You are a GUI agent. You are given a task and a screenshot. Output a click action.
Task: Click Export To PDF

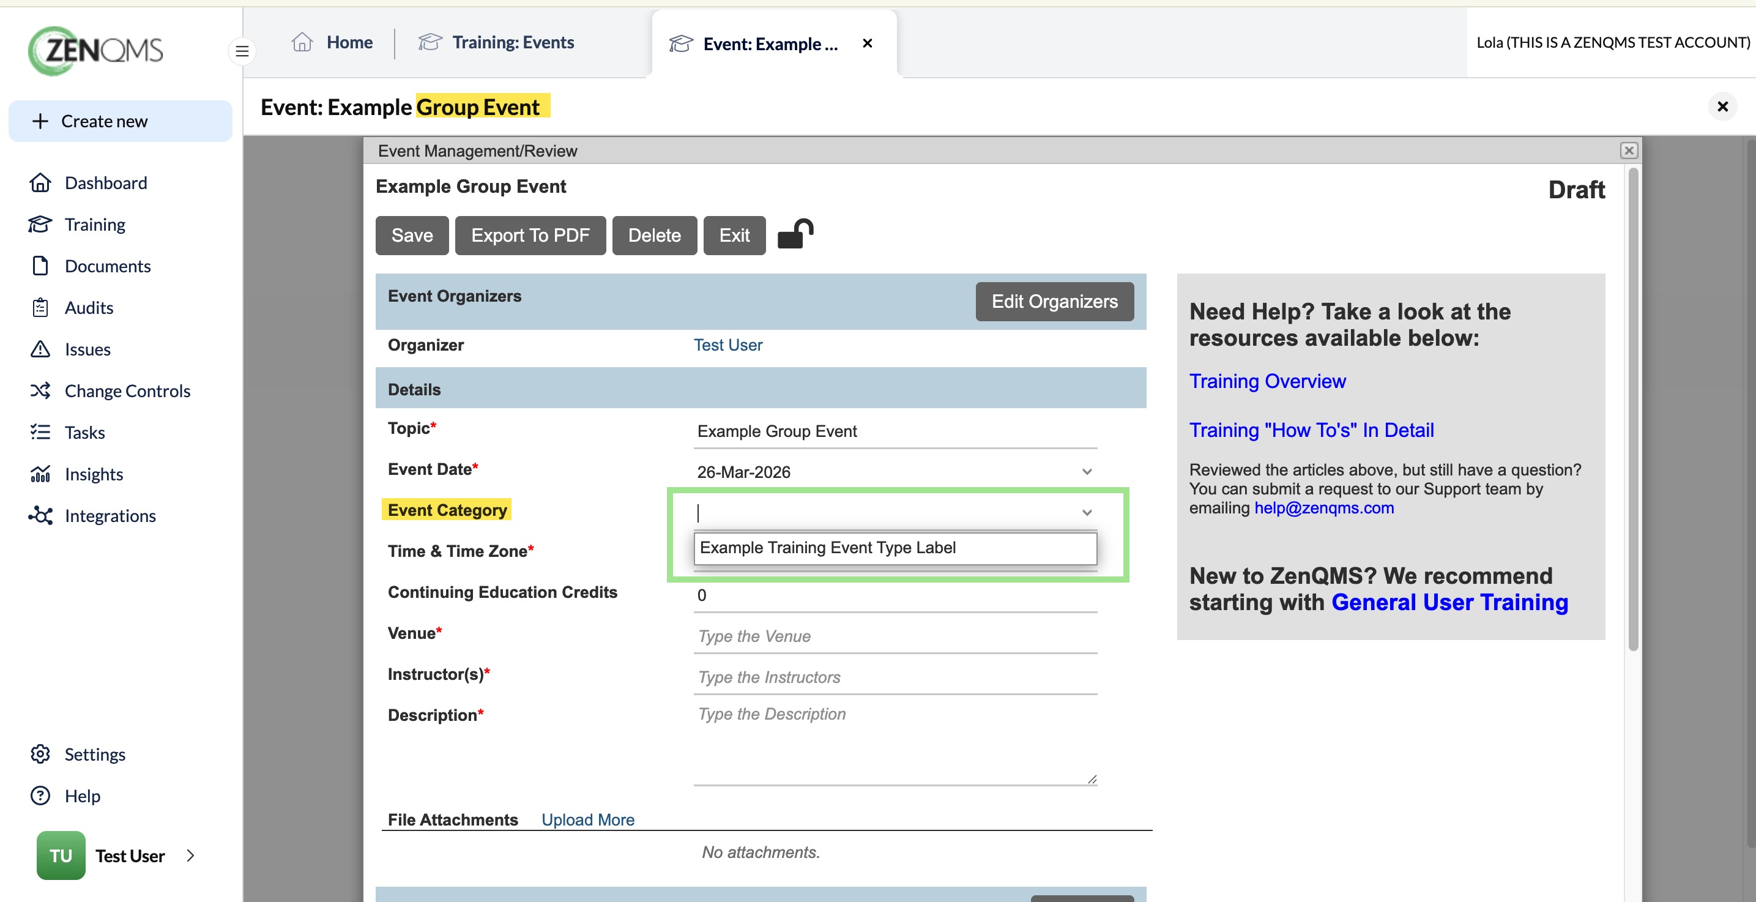[x=530, y=235]
